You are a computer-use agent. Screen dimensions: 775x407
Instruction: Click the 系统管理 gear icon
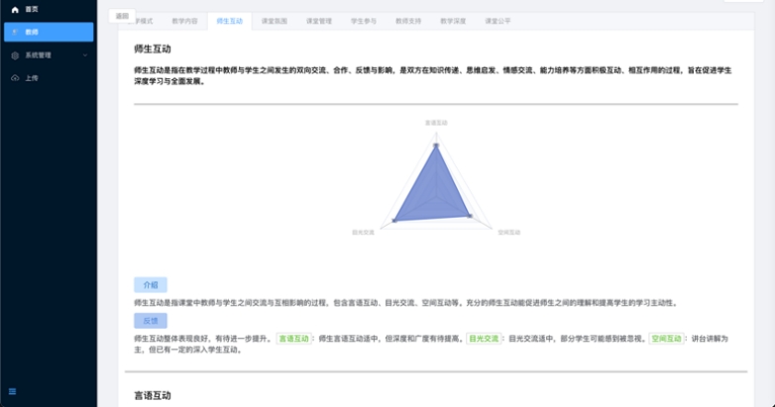(15, 55)
